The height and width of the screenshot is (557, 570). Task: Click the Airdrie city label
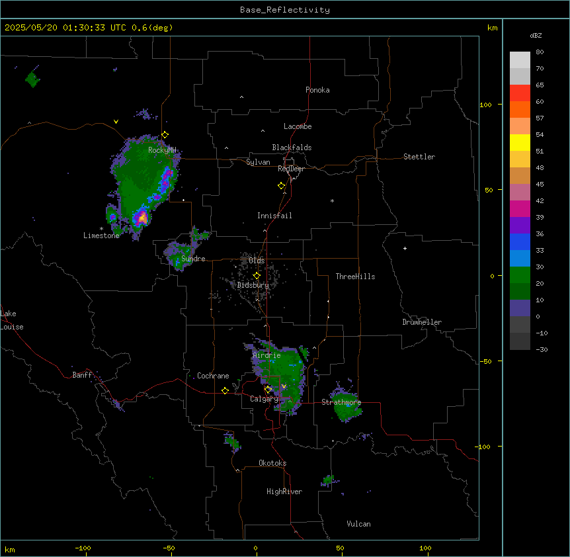point(266,355)
